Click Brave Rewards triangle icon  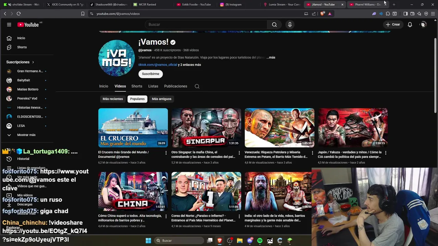pos(330,14)
